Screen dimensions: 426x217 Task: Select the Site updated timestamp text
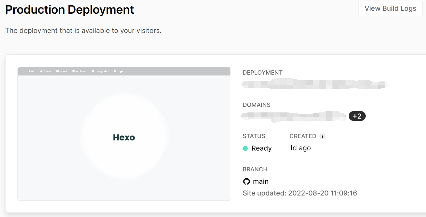pos(300,193)
